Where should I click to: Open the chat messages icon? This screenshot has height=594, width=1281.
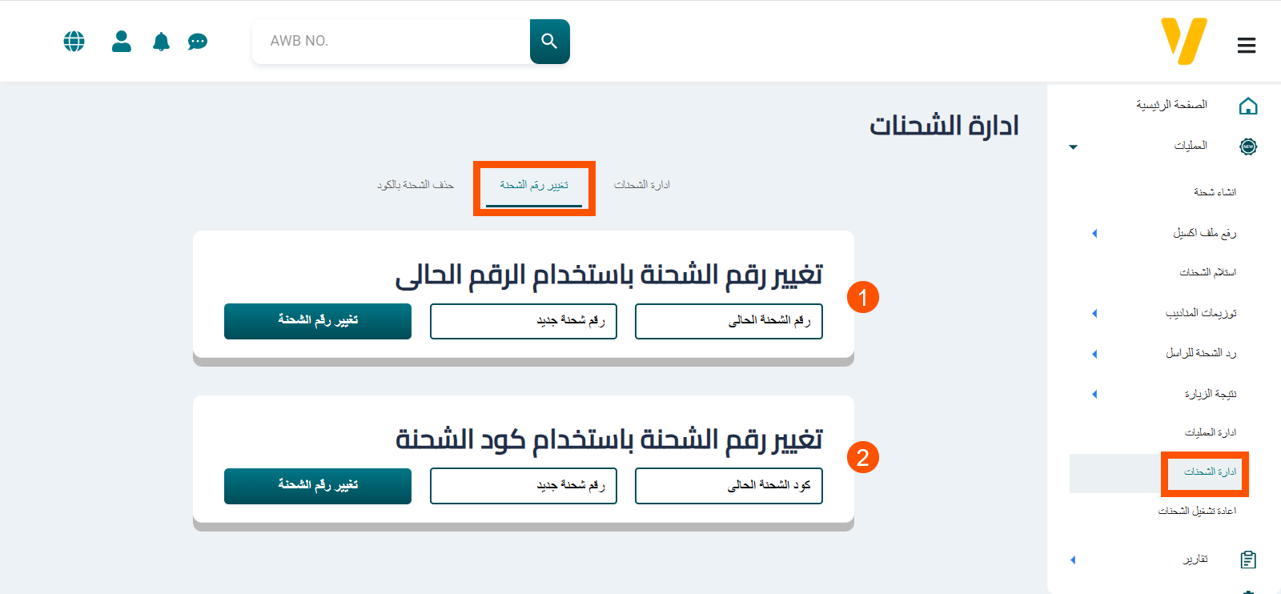tap(198, 42)
